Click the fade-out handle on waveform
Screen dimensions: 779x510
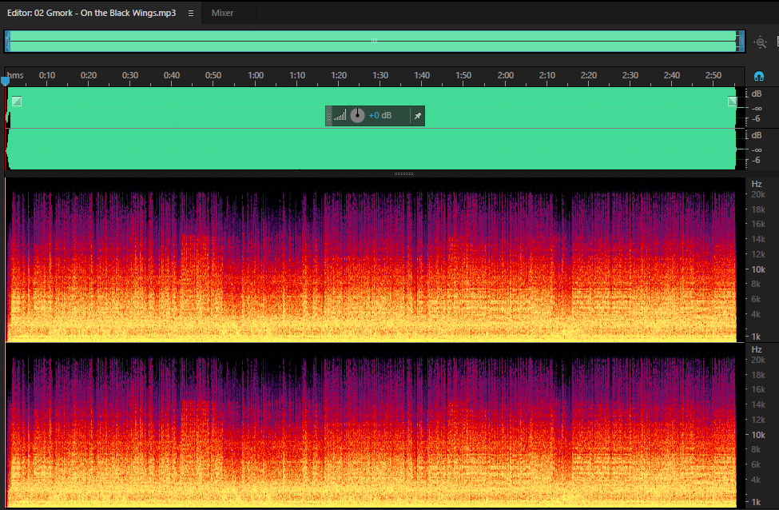point(733,102)
